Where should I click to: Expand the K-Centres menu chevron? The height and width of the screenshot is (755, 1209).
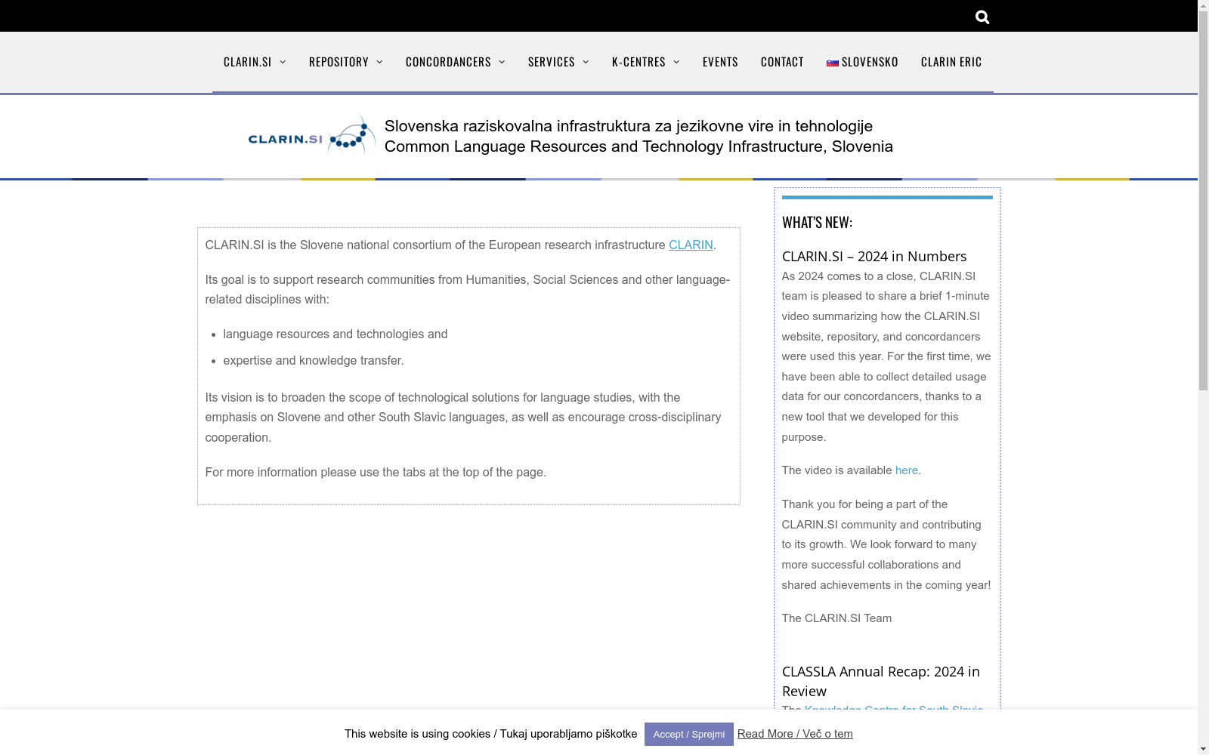pos(676,62)
